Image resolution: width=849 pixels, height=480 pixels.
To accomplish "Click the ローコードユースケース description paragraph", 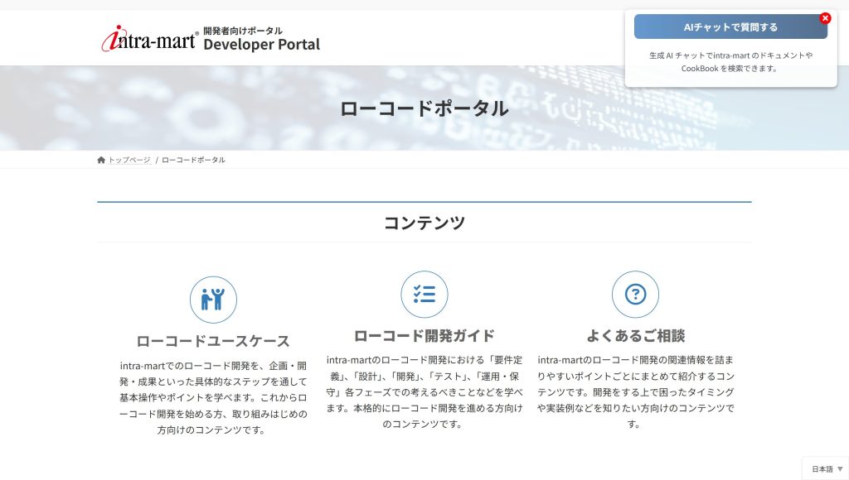I will coord(213,397).
